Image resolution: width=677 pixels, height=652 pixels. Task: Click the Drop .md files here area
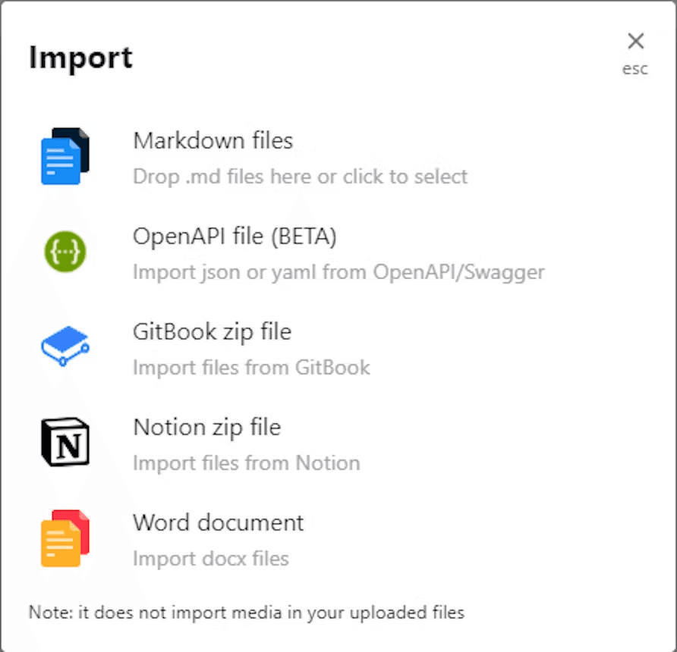click(300, 176)
